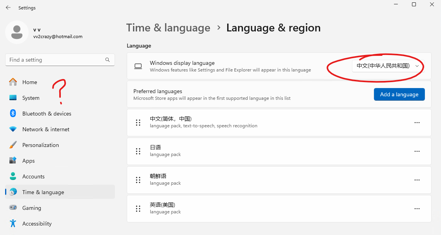Click the Accessibility figure icon
This screenshot has width=441, height=235.
(x=13, y=224)
